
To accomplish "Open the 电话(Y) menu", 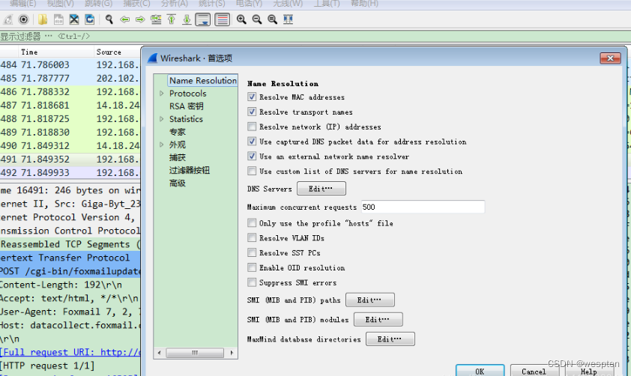I will tap(249, 4).
